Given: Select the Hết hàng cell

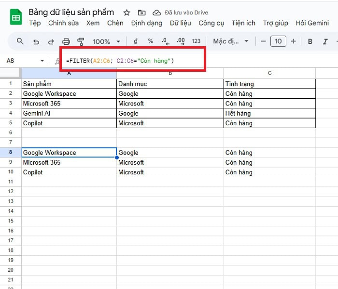Looking at the screenshot, I should 269,113.
